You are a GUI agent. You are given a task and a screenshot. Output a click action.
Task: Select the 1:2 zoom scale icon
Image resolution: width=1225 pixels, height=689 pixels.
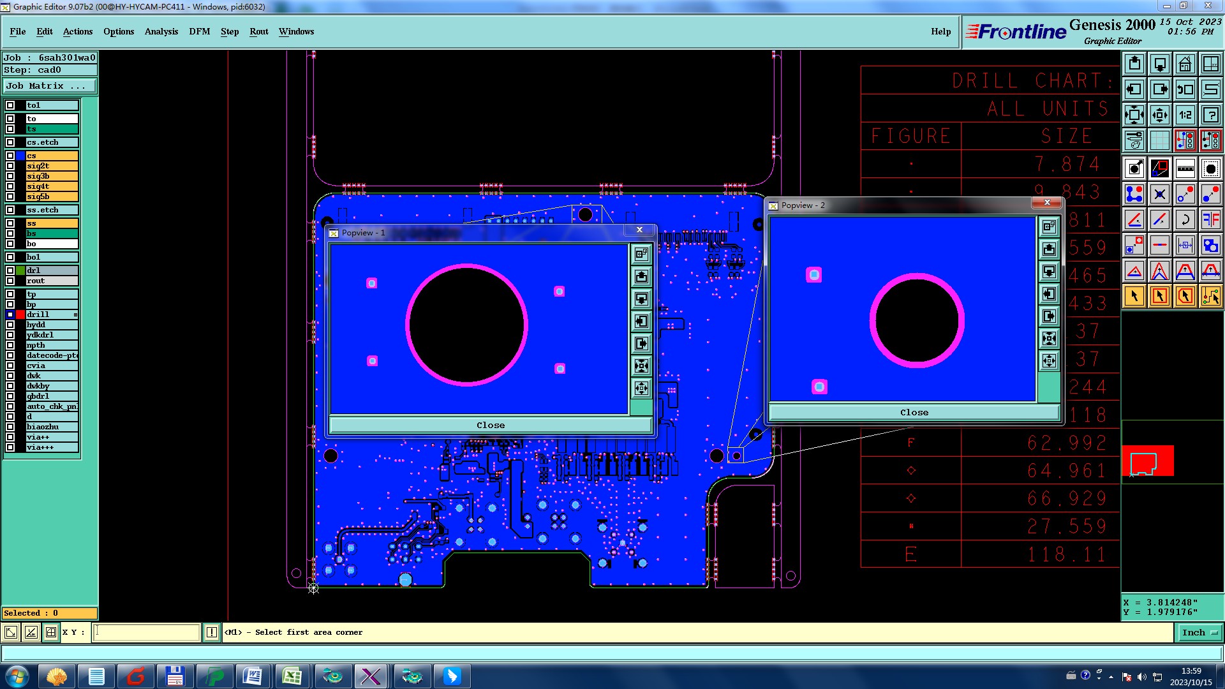pos(1185,115)
